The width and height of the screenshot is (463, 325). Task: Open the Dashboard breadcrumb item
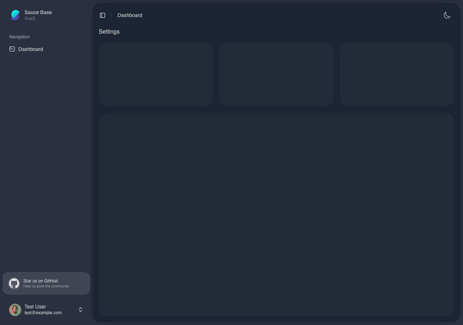tap(129, 15)
